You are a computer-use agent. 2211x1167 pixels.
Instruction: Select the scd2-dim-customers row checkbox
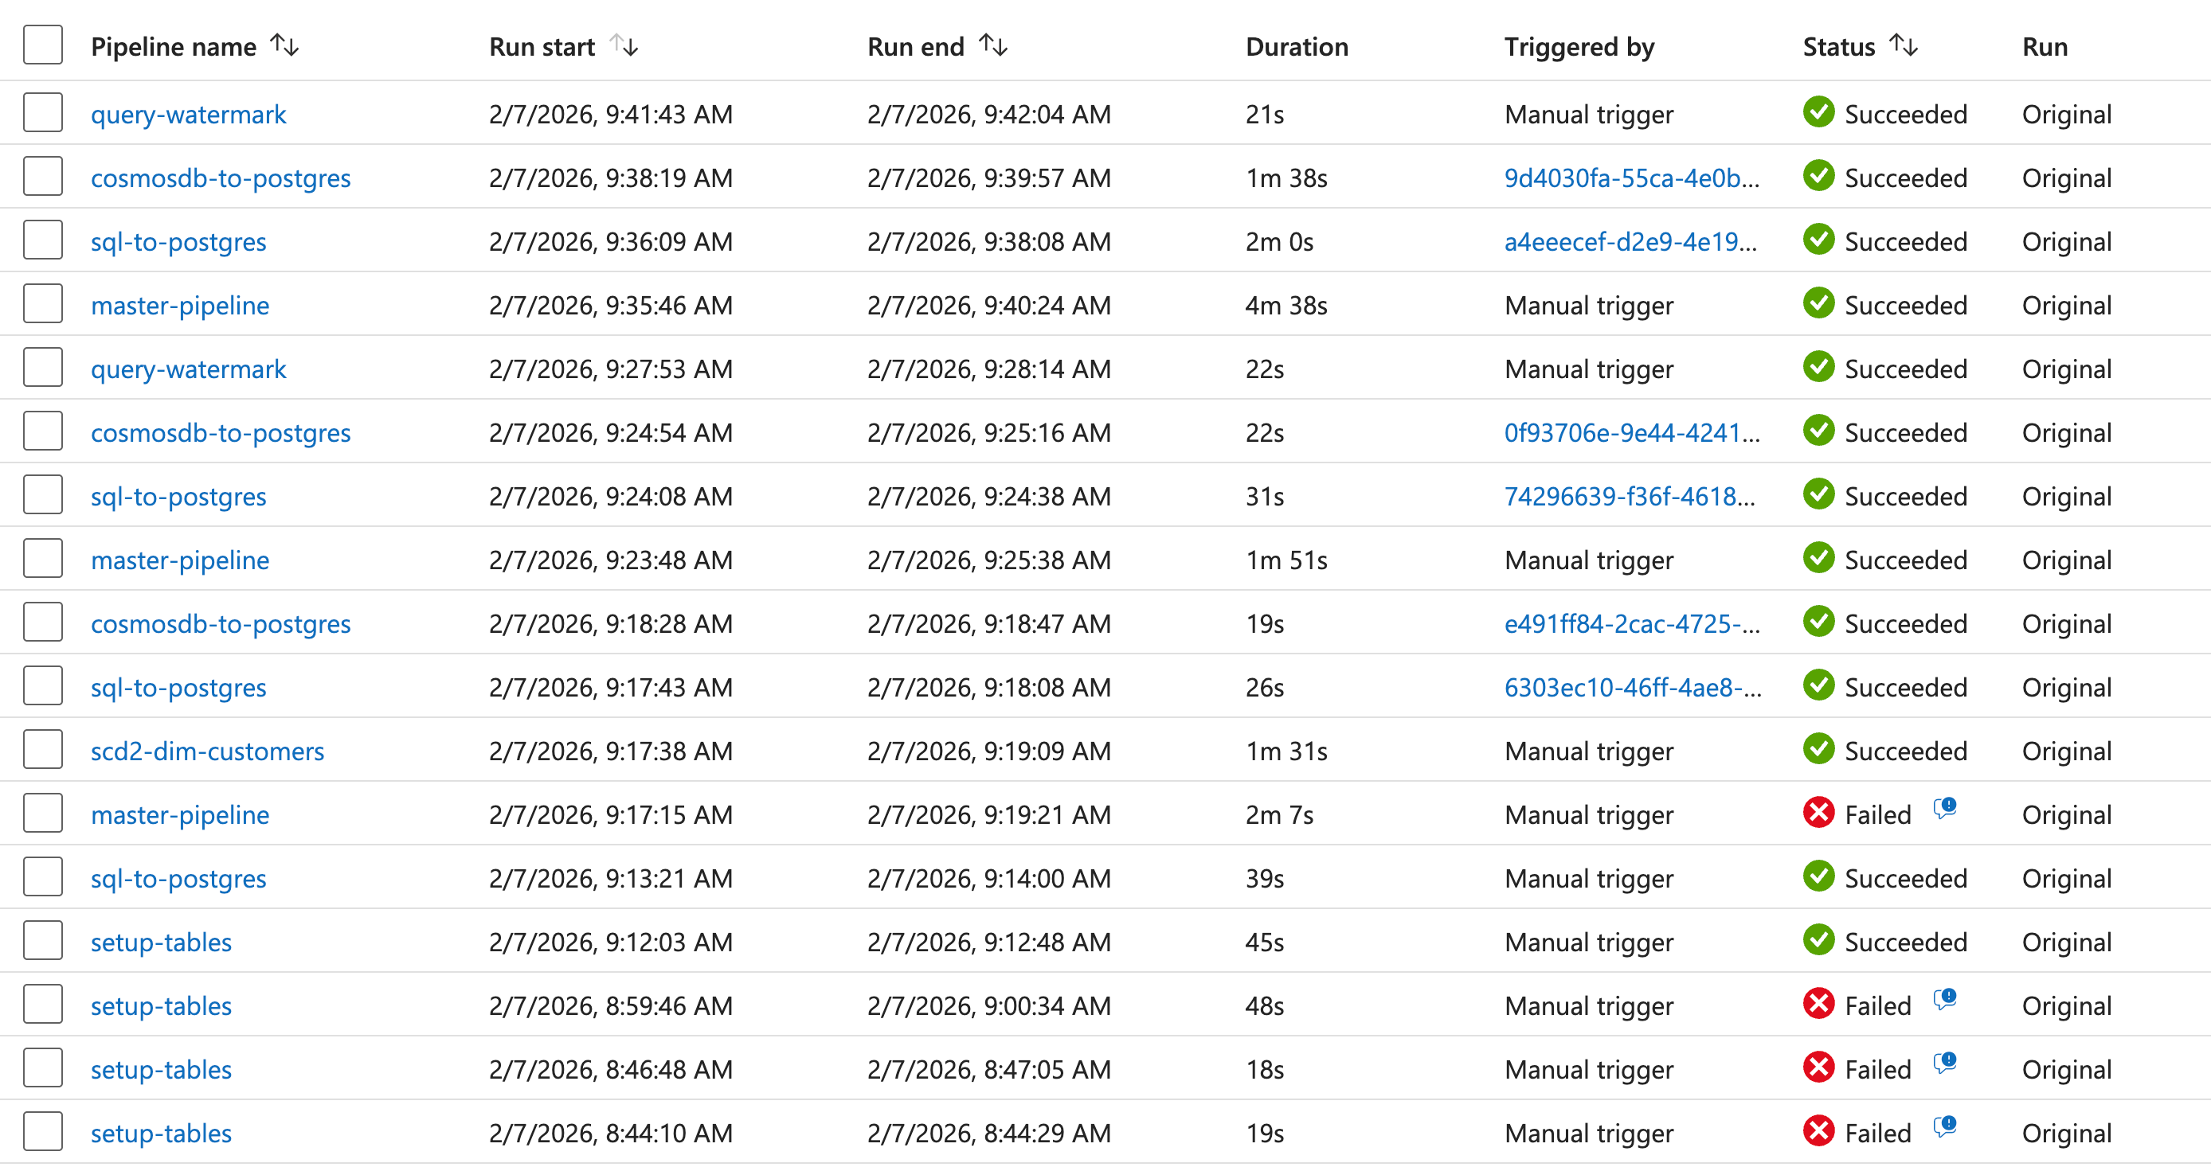coord(43,749)
